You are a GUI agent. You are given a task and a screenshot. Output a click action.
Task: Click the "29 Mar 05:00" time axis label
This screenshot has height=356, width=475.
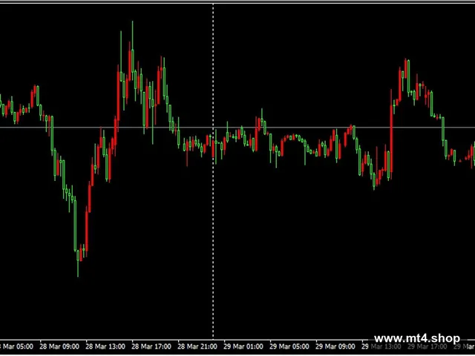(289, 346)
